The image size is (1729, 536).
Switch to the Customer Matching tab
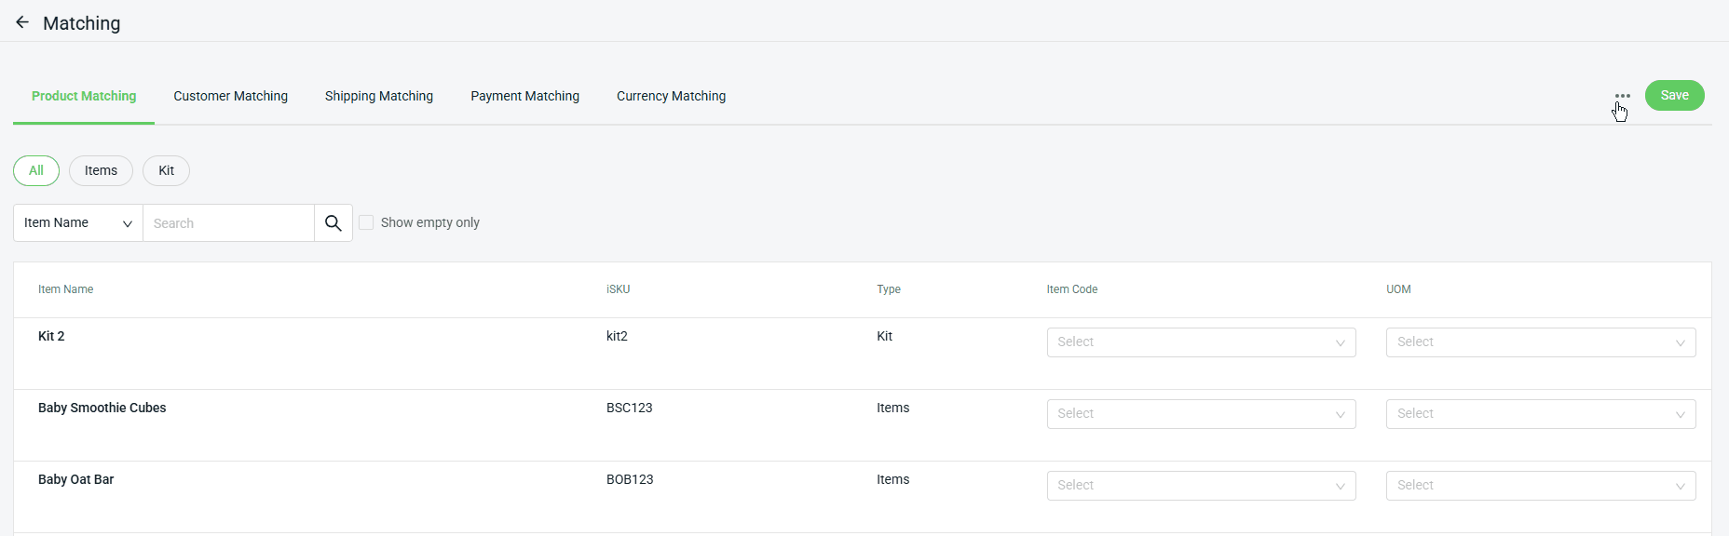pos(230,96)
